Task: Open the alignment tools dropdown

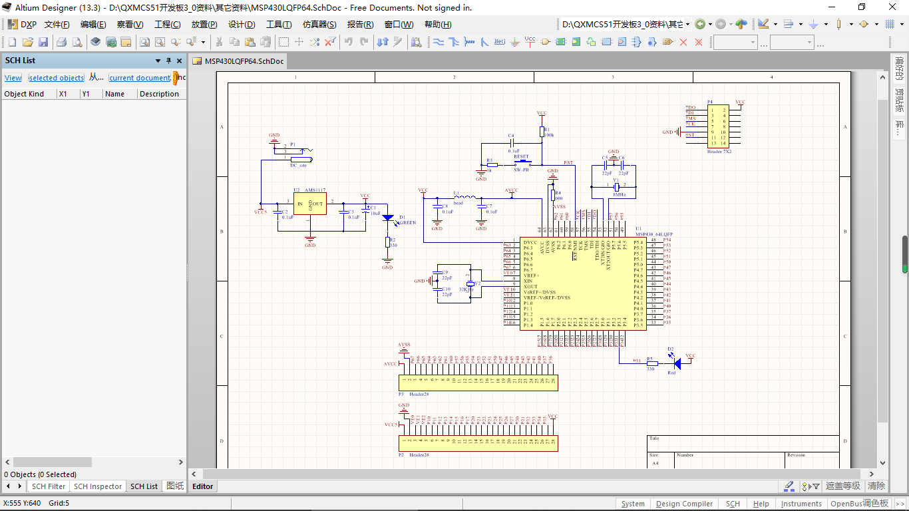Action: [801, 24]
